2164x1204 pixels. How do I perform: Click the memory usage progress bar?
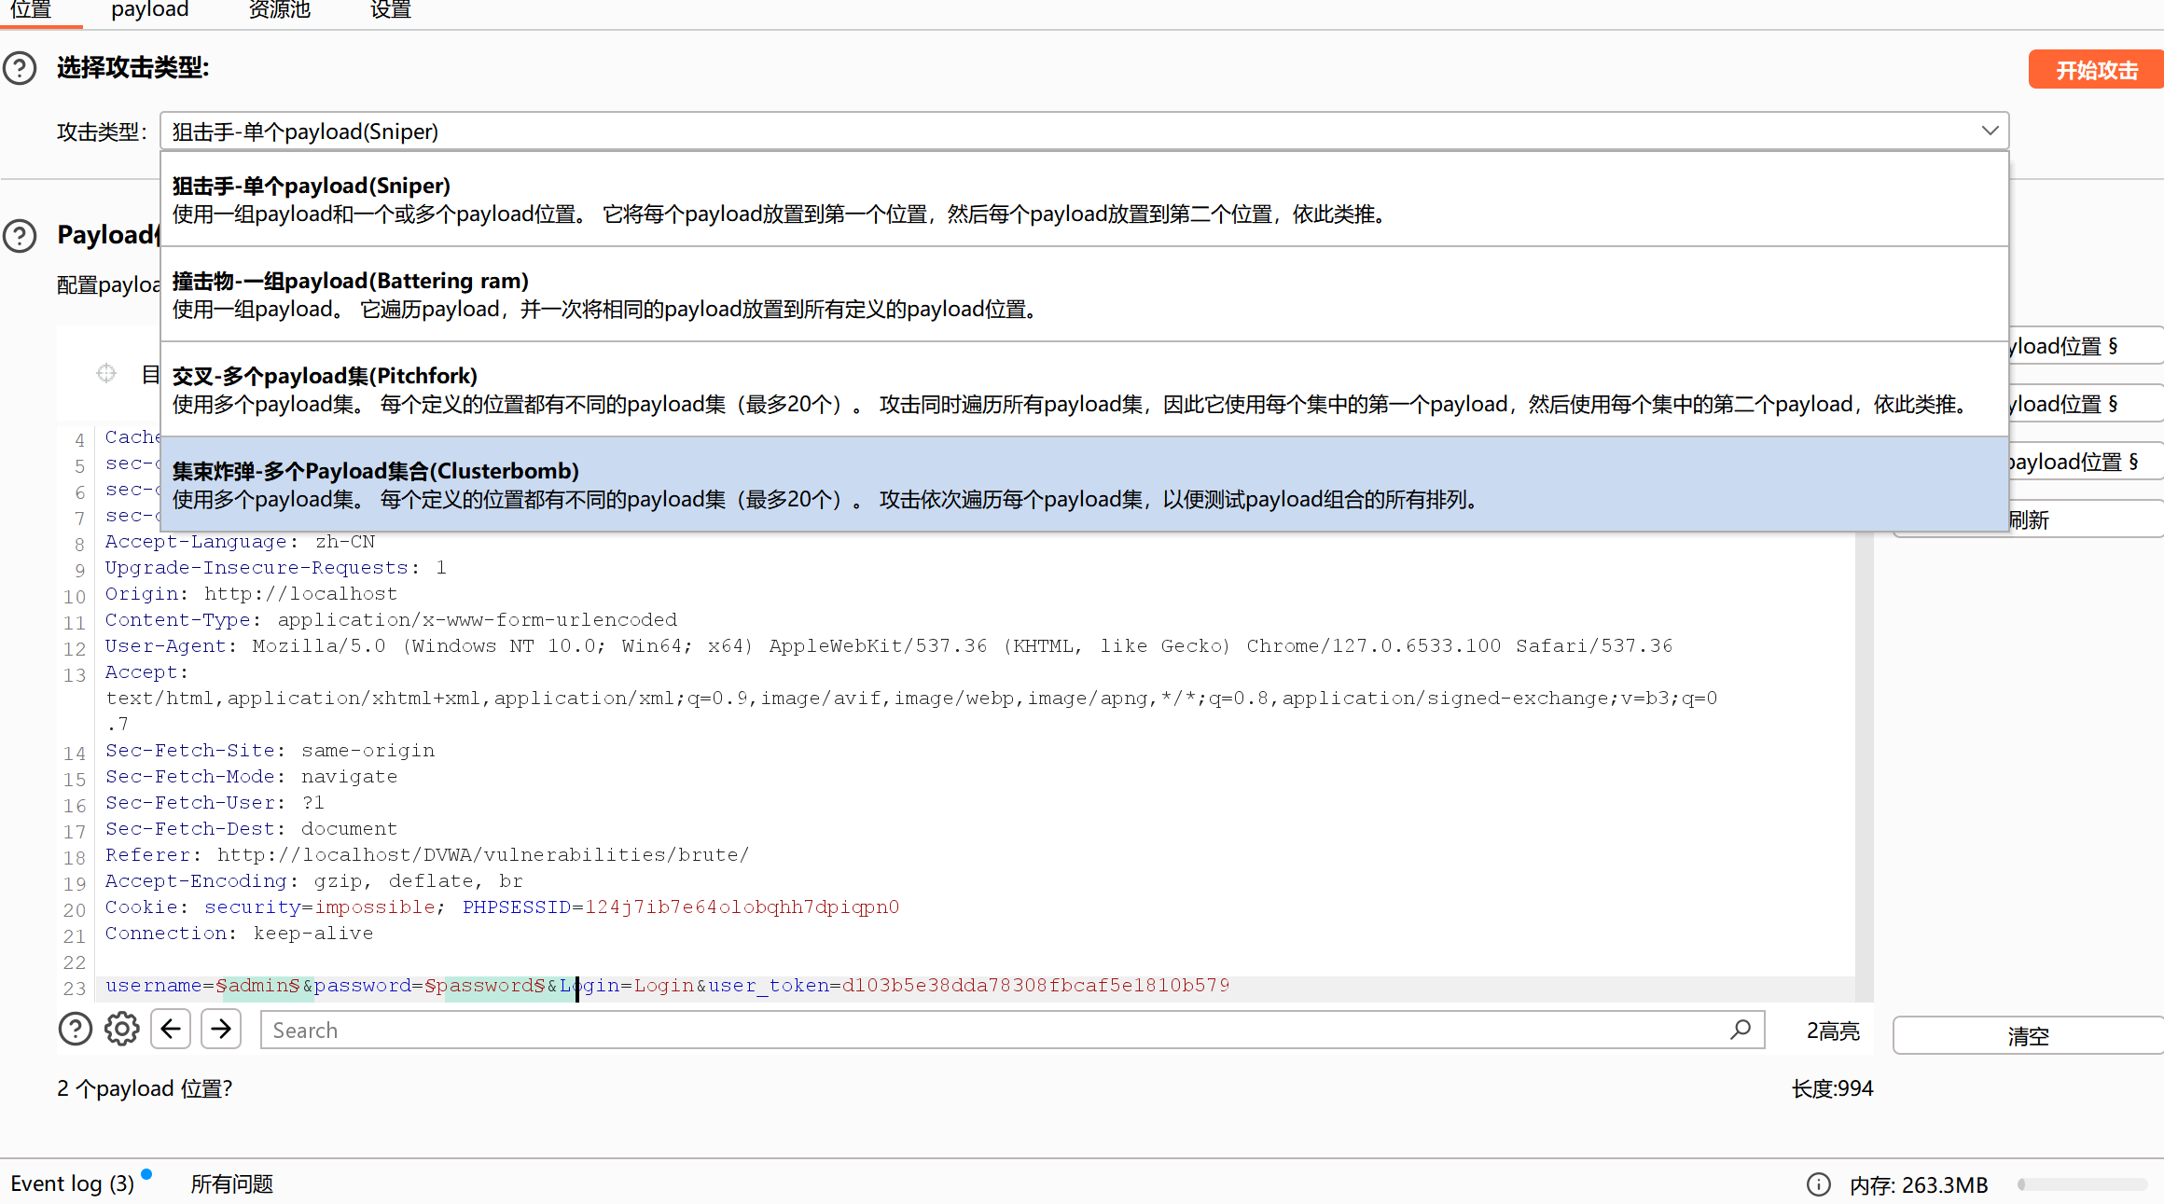pos(2082,1184)
